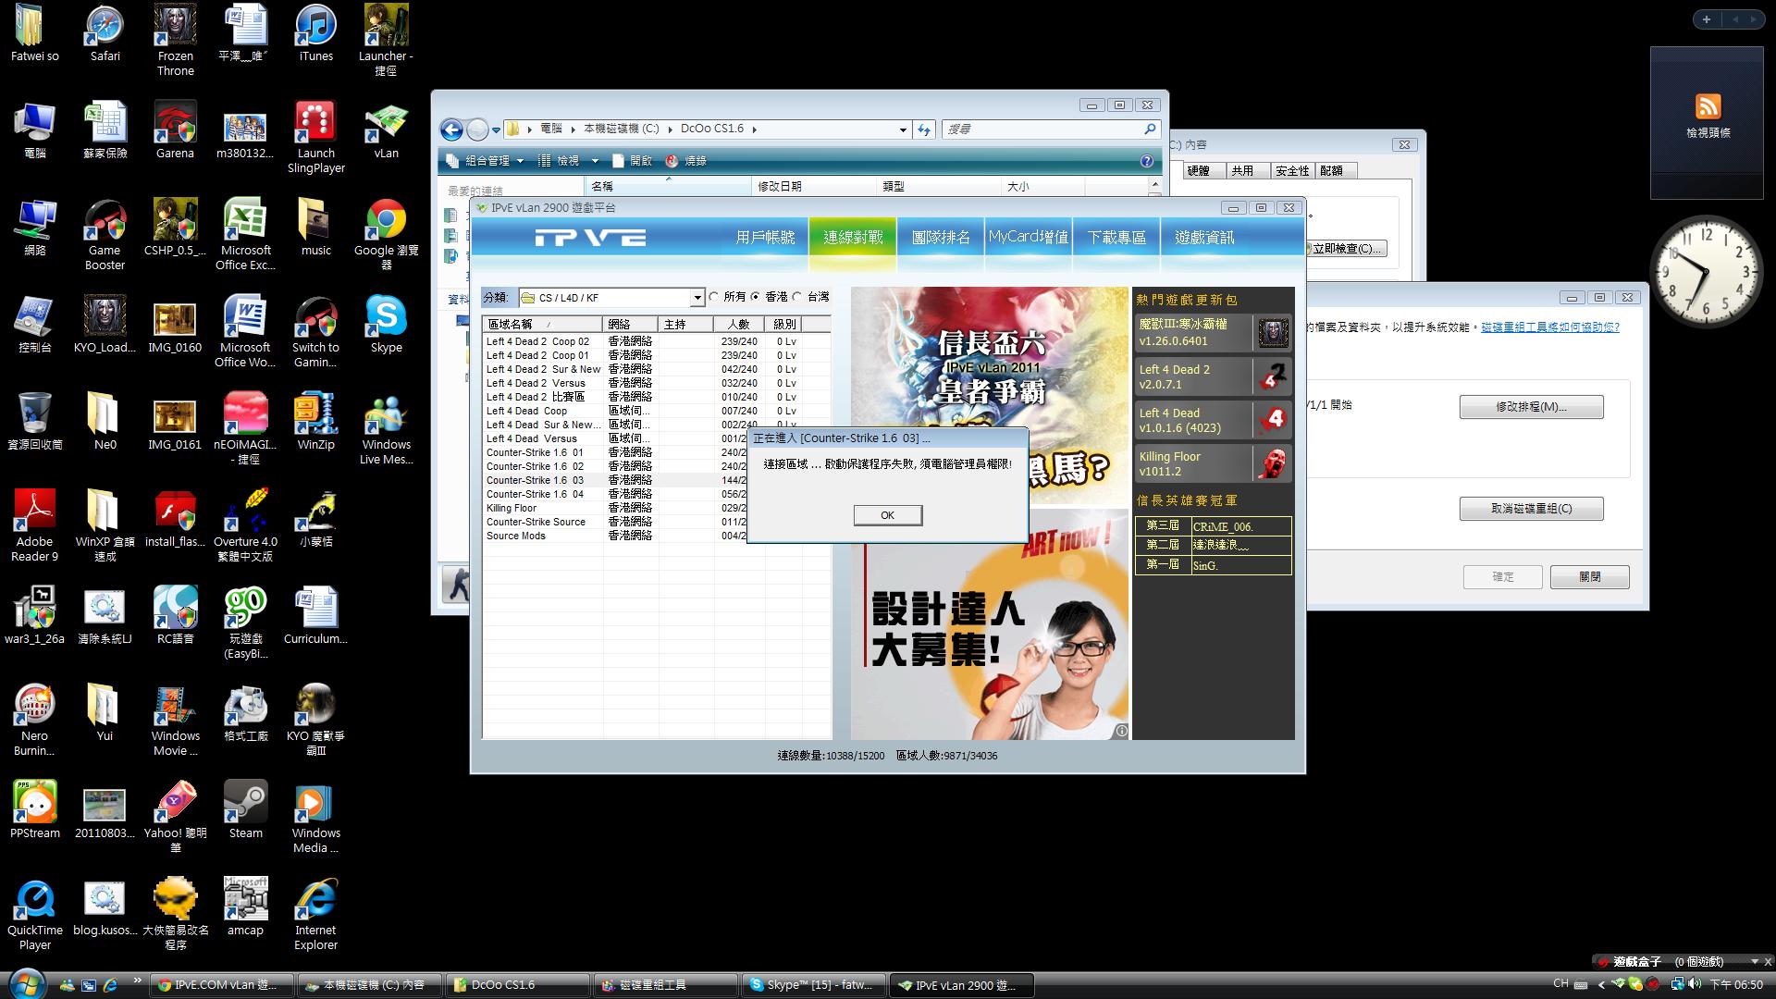This screenshot has width=1776, height=999.
Task: Select the 香港 region radio button
Action: (x=756, y=297)
